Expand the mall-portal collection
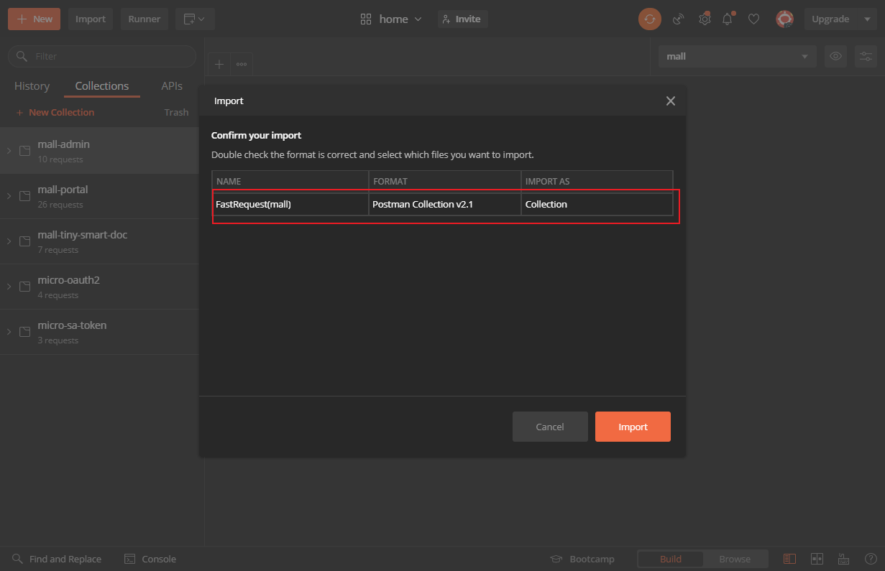885x571 pixels. tap(9, 196)
